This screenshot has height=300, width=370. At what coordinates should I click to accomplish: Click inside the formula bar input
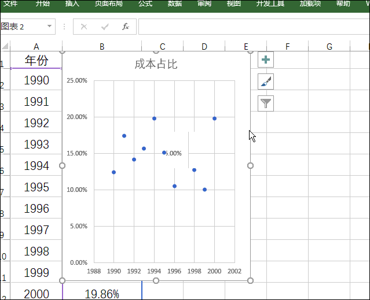coord(254,27)
